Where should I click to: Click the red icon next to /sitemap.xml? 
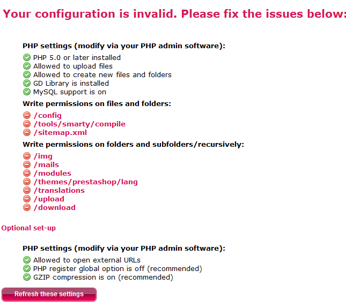(27, 132)
